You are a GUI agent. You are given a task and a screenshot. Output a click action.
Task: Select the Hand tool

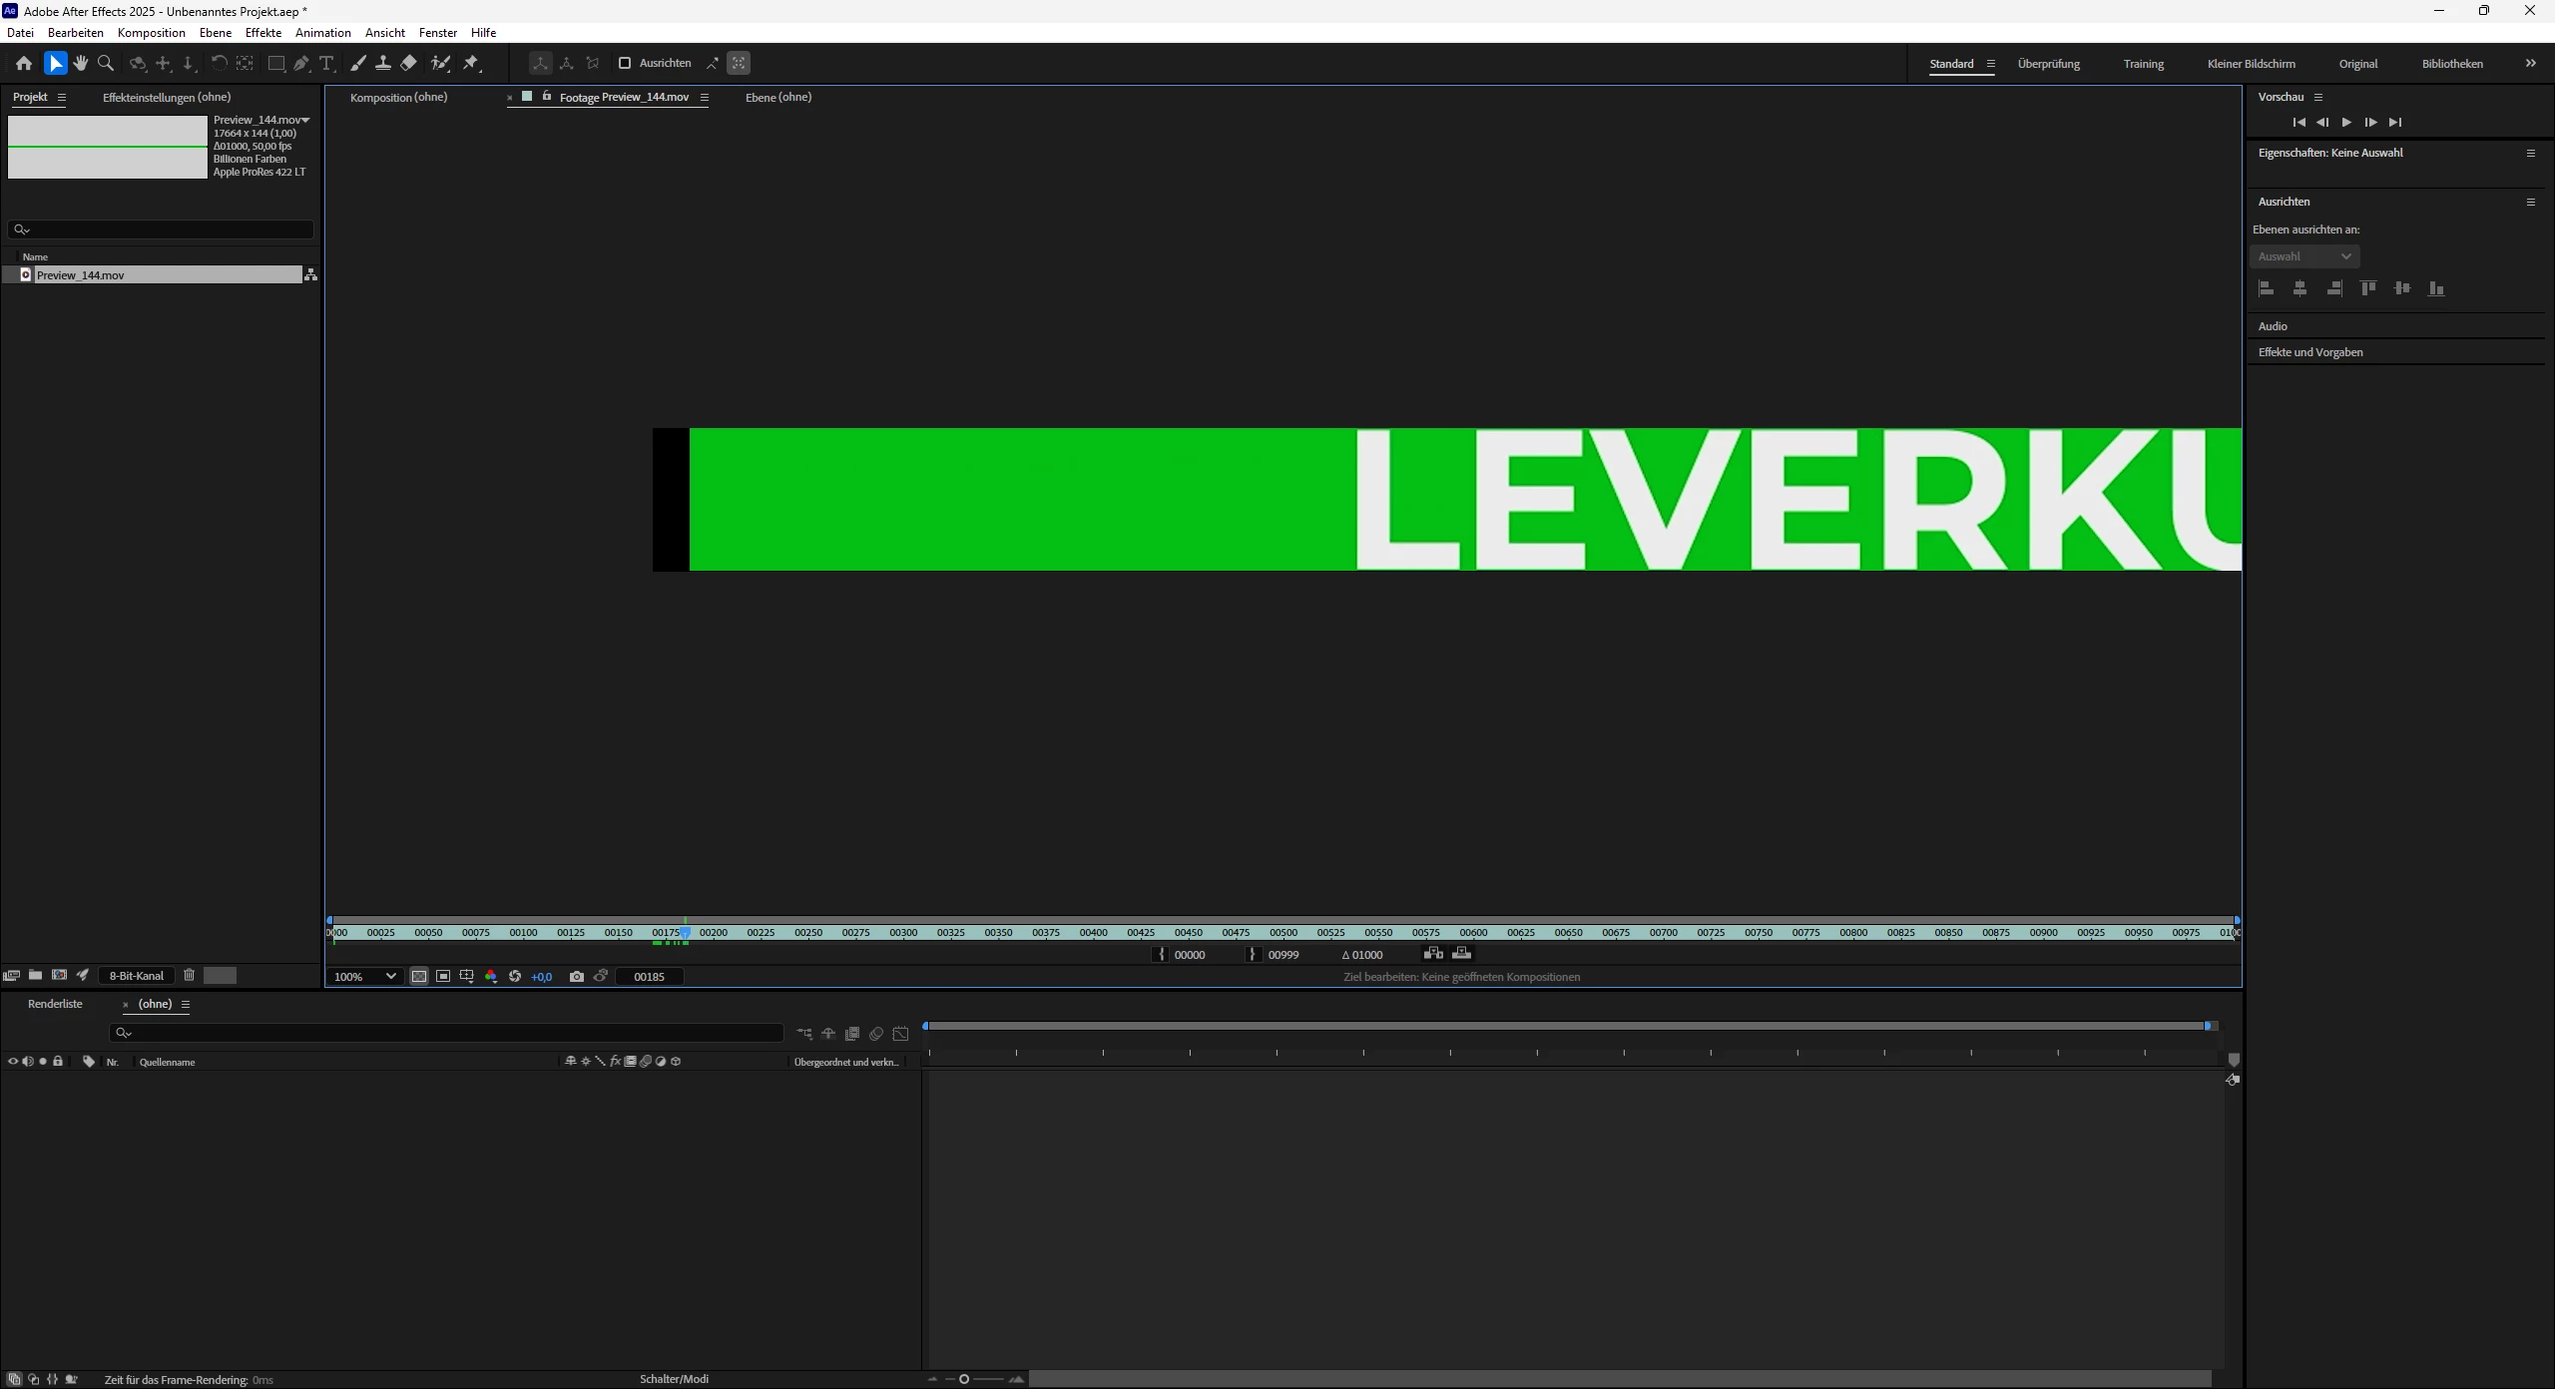(80, 63)
